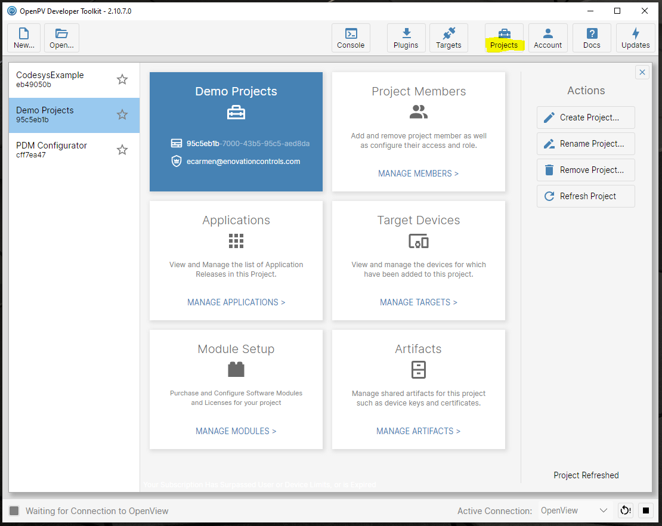Viewport: 662px width, 526px height.
Task: Open the Console tool
Action: coord(351,38)
